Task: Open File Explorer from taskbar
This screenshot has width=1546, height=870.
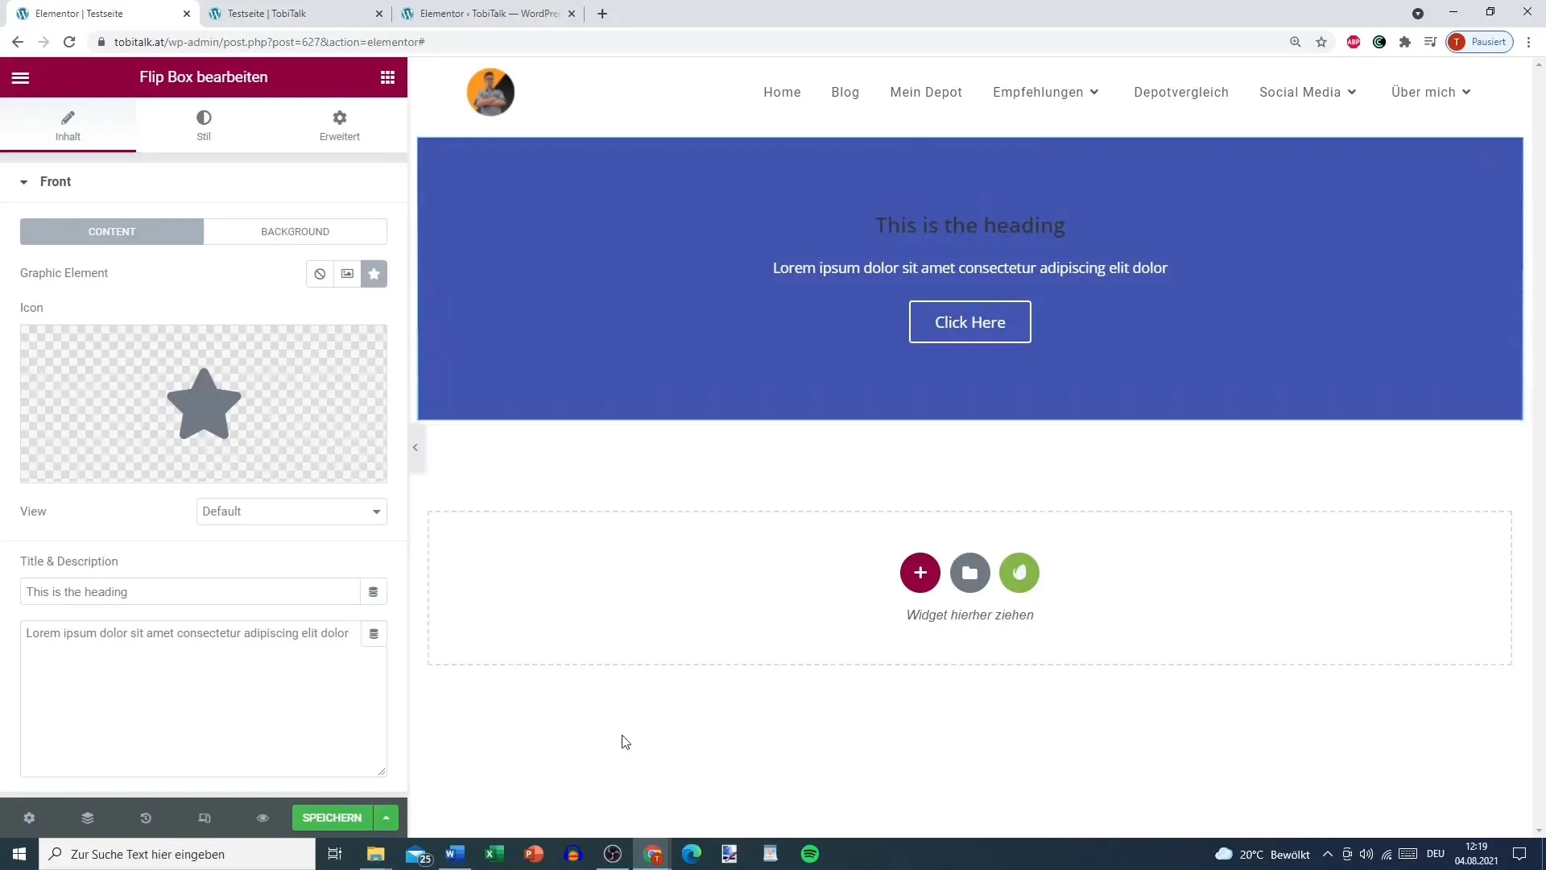Action: [x=376, y=854]
